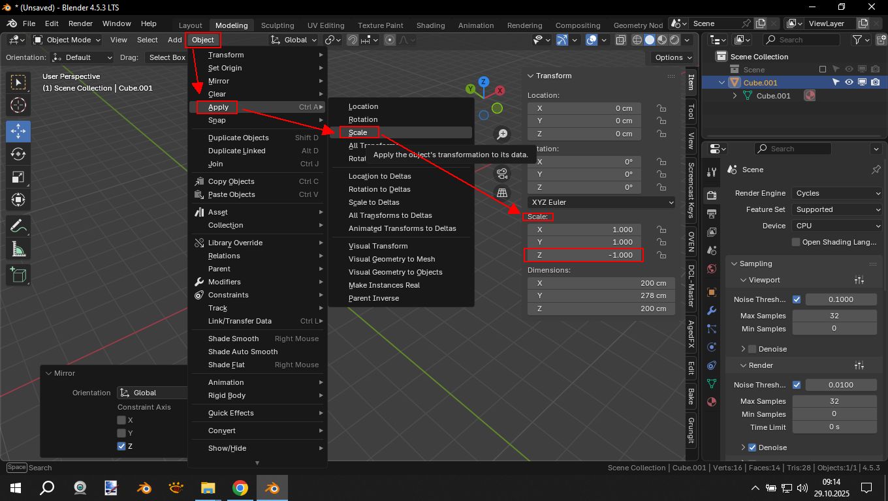888x501 pixels.
Task: Click Scale in the Apply submenu
Action: (358, 132)
